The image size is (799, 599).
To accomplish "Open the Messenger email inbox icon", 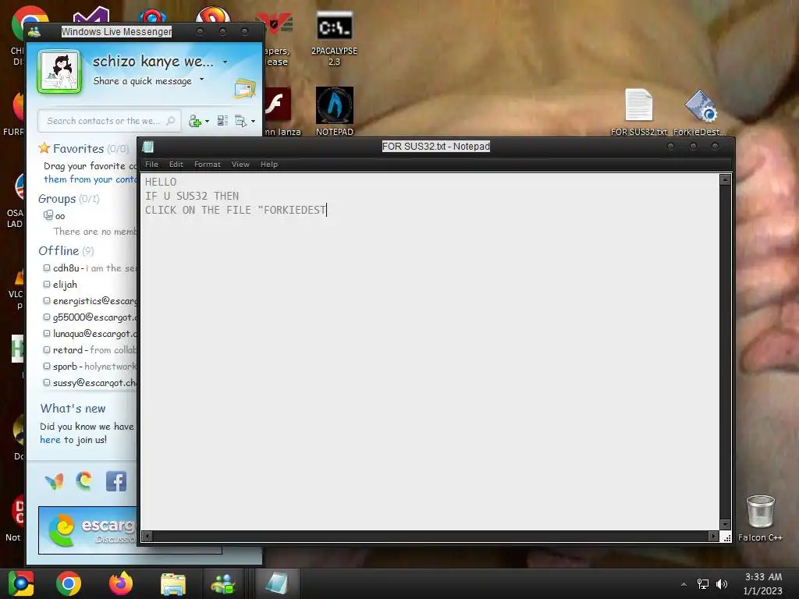I will click(244, 89).
